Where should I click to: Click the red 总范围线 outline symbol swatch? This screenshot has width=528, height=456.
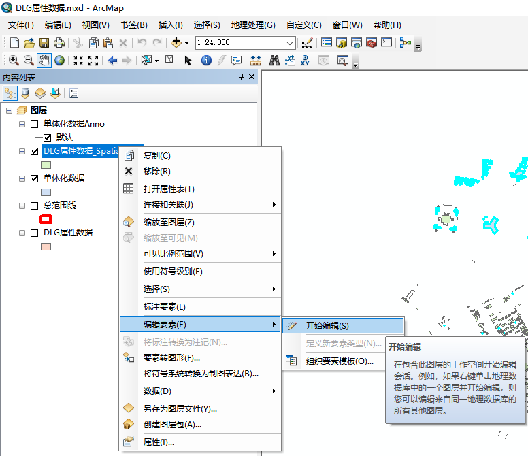(46, 219)
